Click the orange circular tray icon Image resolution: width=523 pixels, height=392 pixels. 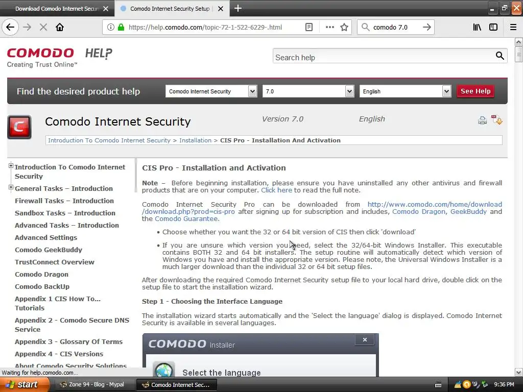(467, 385)
